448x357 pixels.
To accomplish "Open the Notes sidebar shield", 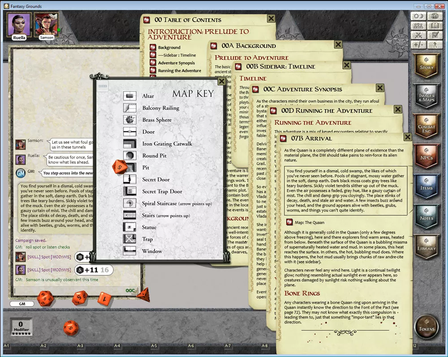I will tap(426, 217).
